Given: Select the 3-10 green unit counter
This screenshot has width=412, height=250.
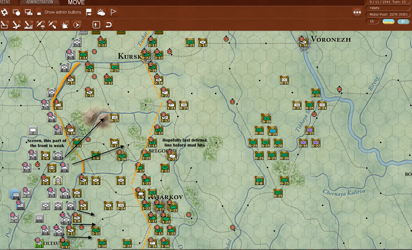Looking at the screenshot, I should coord(102,243).
